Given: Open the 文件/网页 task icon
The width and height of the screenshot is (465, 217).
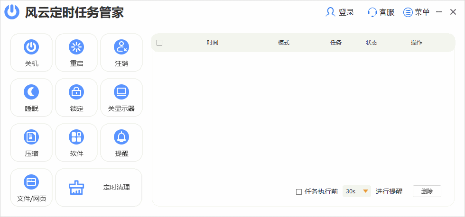Looking at the screenshot, I should tap(31, 182).
